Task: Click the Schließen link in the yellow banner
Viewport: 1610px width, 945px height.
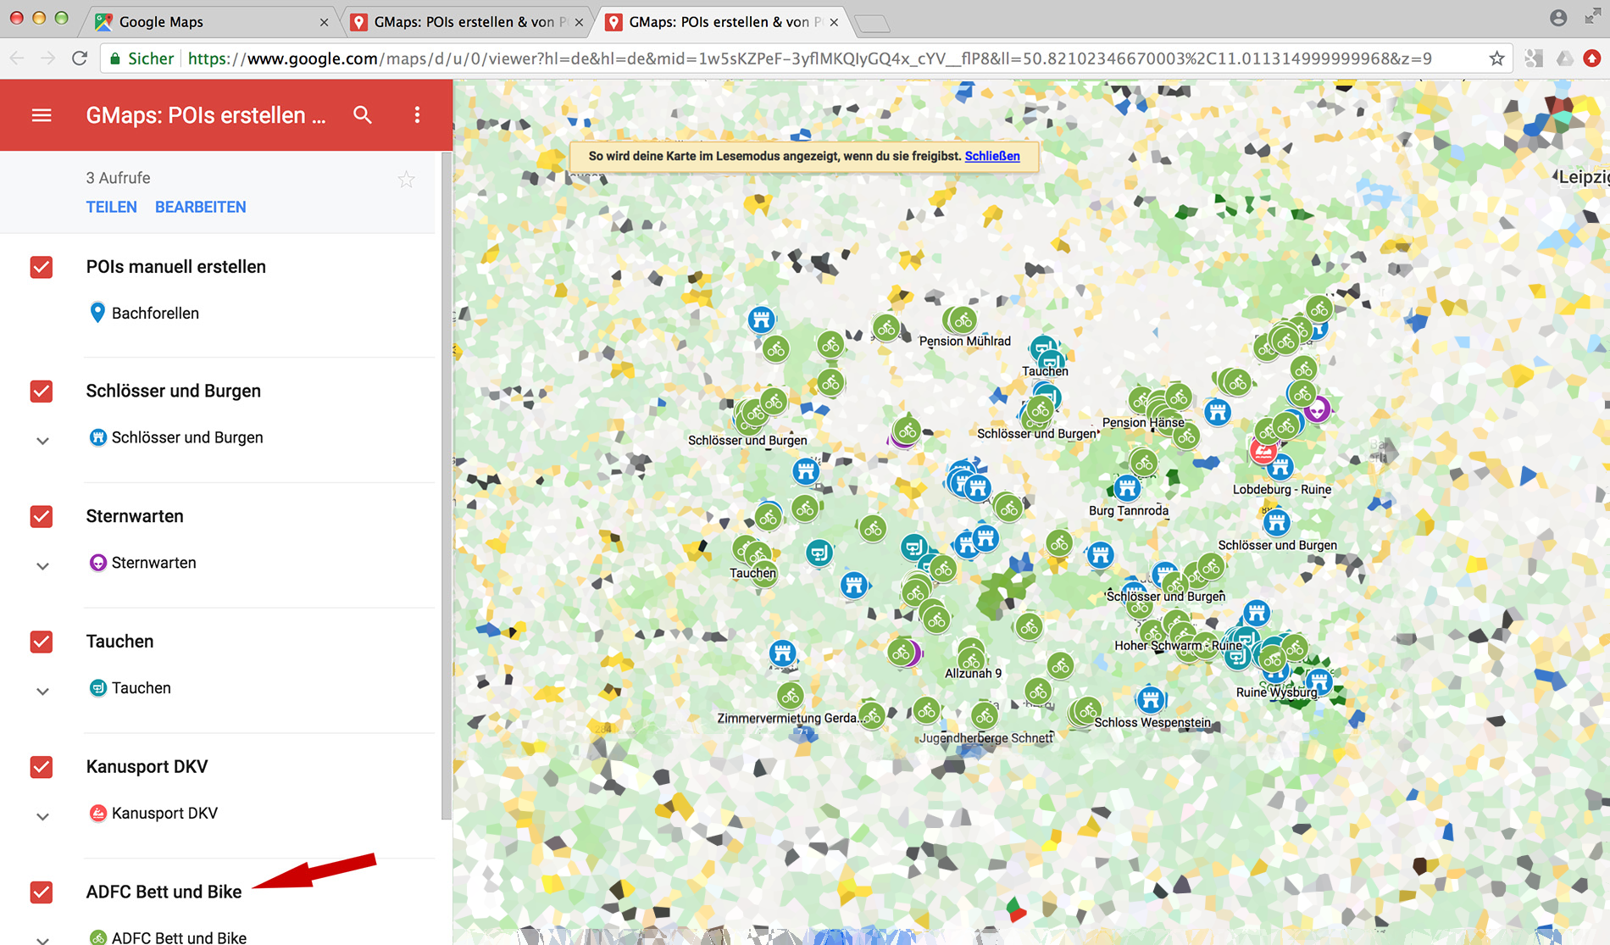Action: 991,156
